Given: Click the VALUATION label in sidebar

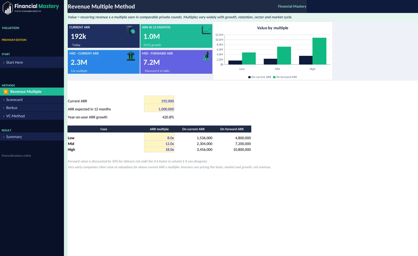Looking at the screenshot, I should [x=10, y=28].
